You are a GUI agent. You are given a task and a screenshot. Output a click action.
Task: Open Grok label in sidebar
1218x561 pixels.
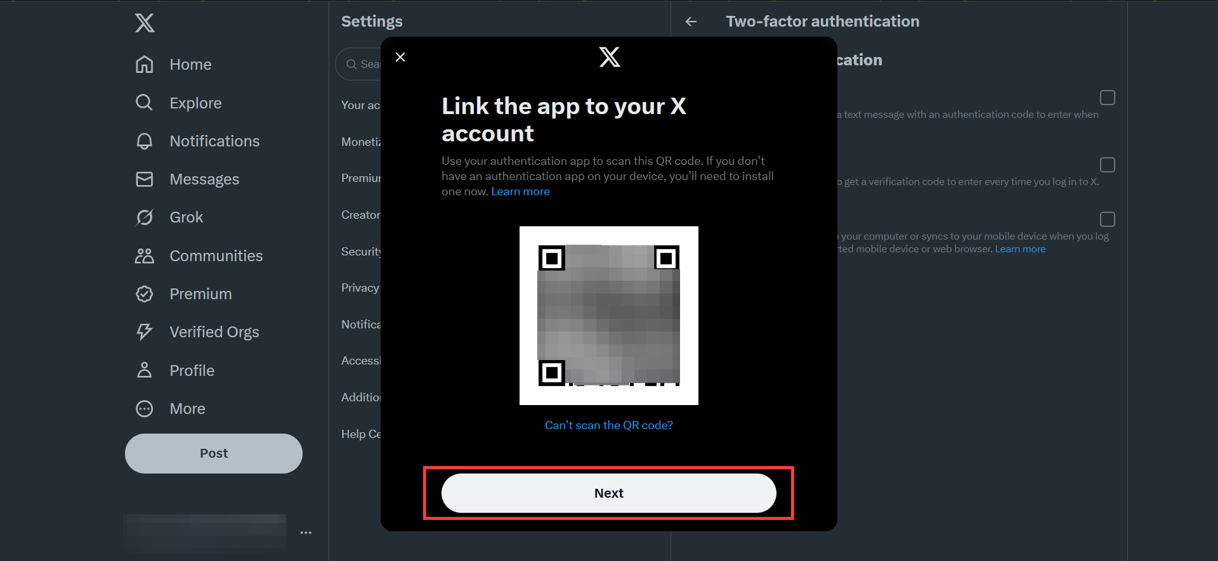186,217
